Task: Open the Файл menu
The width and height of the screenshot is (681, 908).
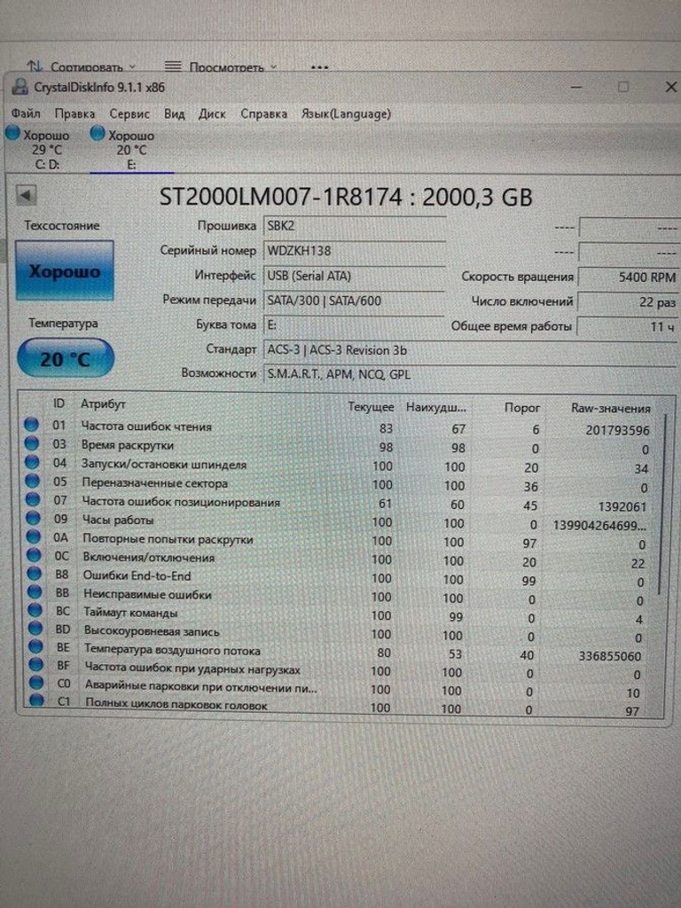Action: [26, 113]
